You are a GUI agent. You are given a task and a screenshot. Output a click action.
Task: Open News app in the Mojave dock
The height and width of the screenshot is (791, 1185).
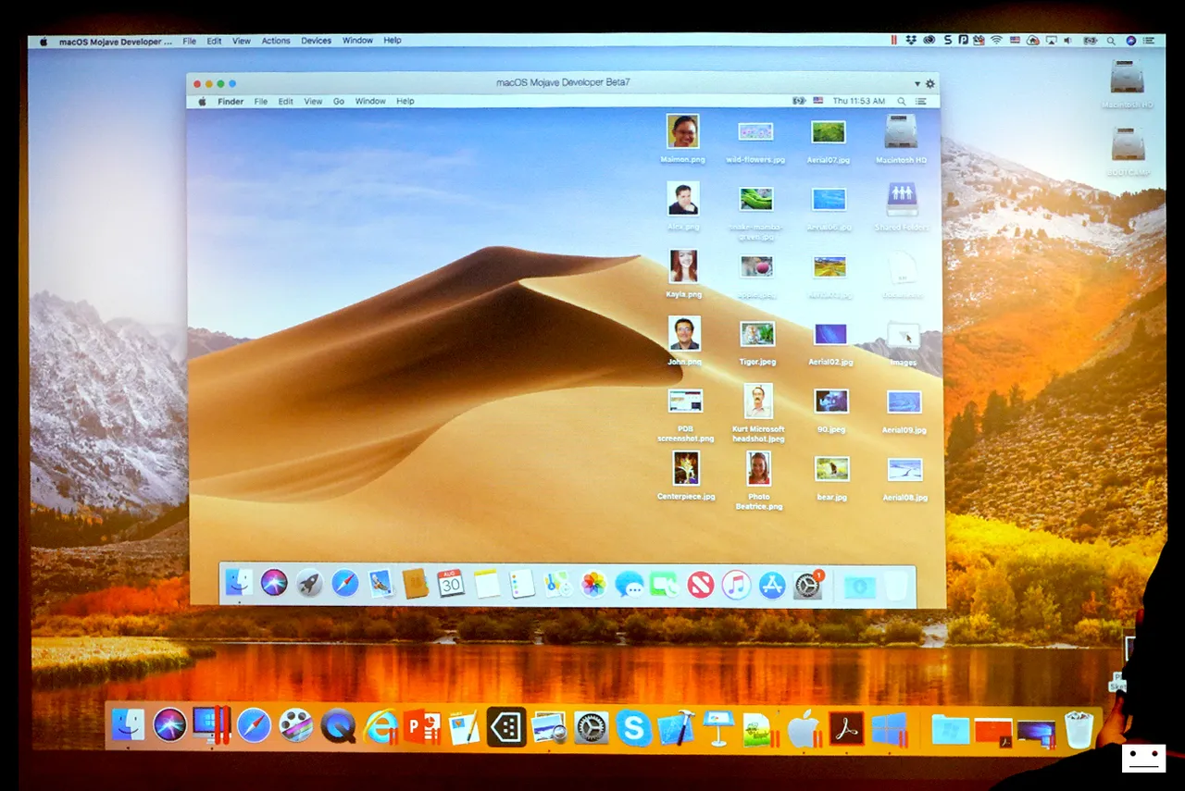(701, 585)
